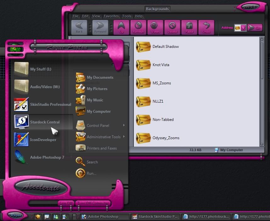The height and width of the screenshot is (221, 270).
Task: Click the Backgrounds window title text
Action: [157, 9]
